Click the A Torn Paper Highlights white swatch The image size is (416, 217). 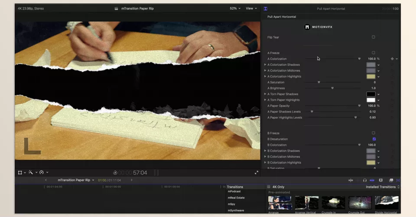click(371, 100)
